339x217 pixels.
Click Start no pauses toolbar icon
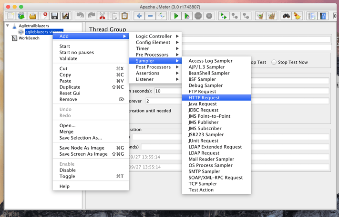tap(187, 16)
